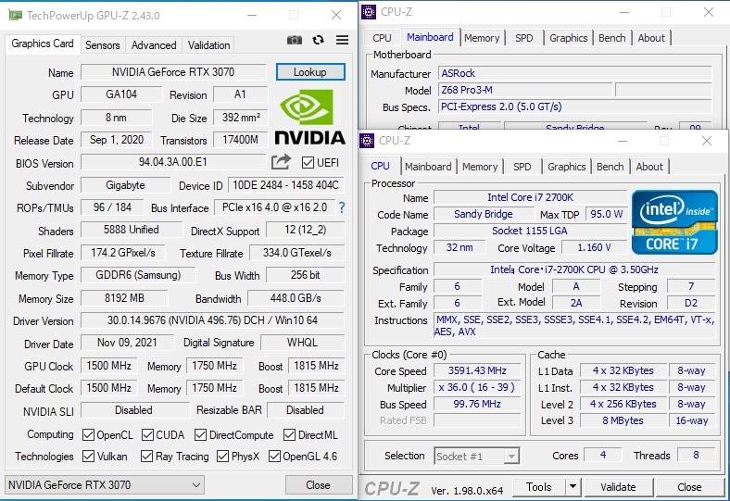Image resolution: width=730 pixels, height=501 pixels.
Task: Click the Multiplier value x 36.0
Action: 477,387
